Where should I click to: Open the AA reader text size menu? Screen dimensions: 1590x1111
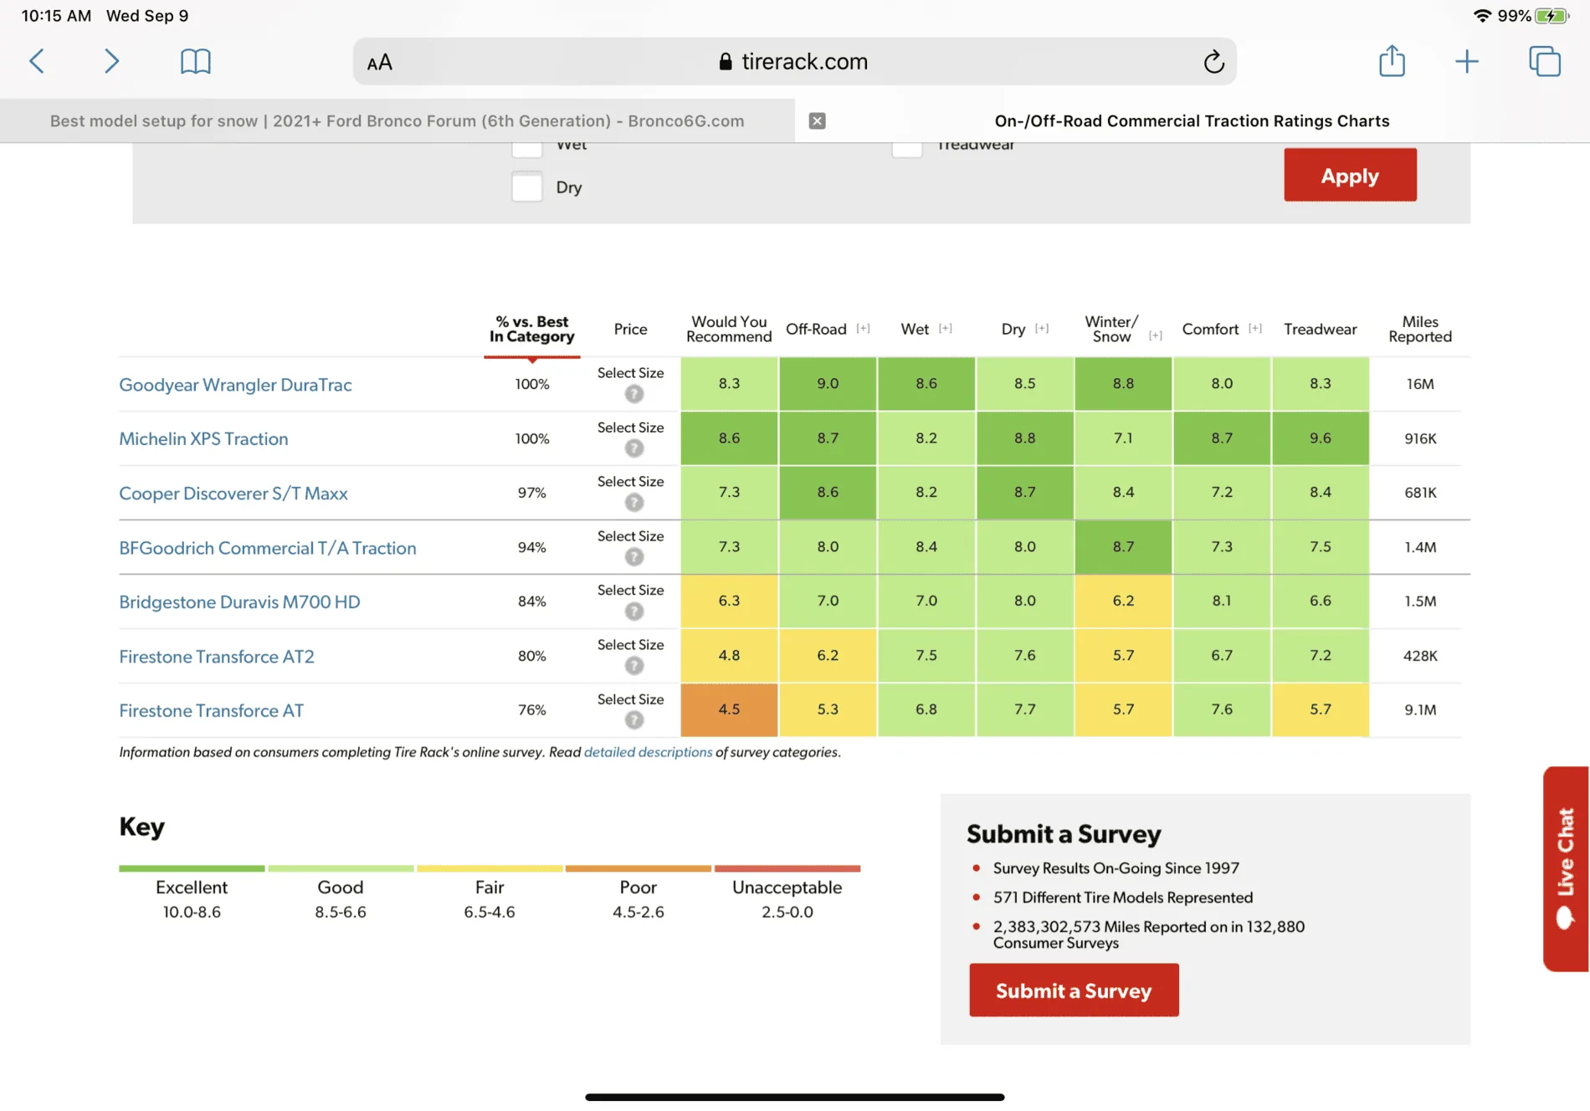[x=379, y=62]
